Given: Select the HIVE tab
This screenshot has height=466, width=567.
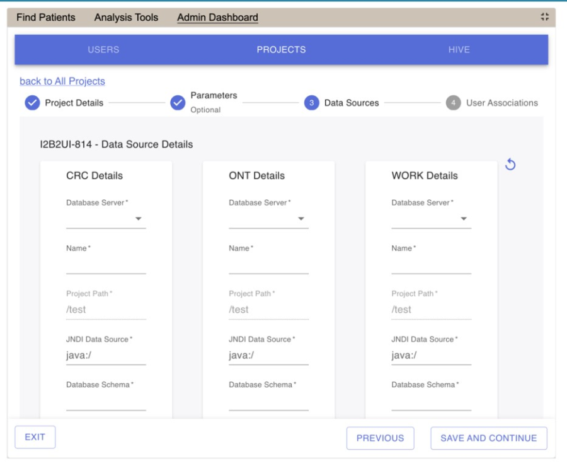Looking at the screenshot, I should pyautogui.click(x=459, y=50).
